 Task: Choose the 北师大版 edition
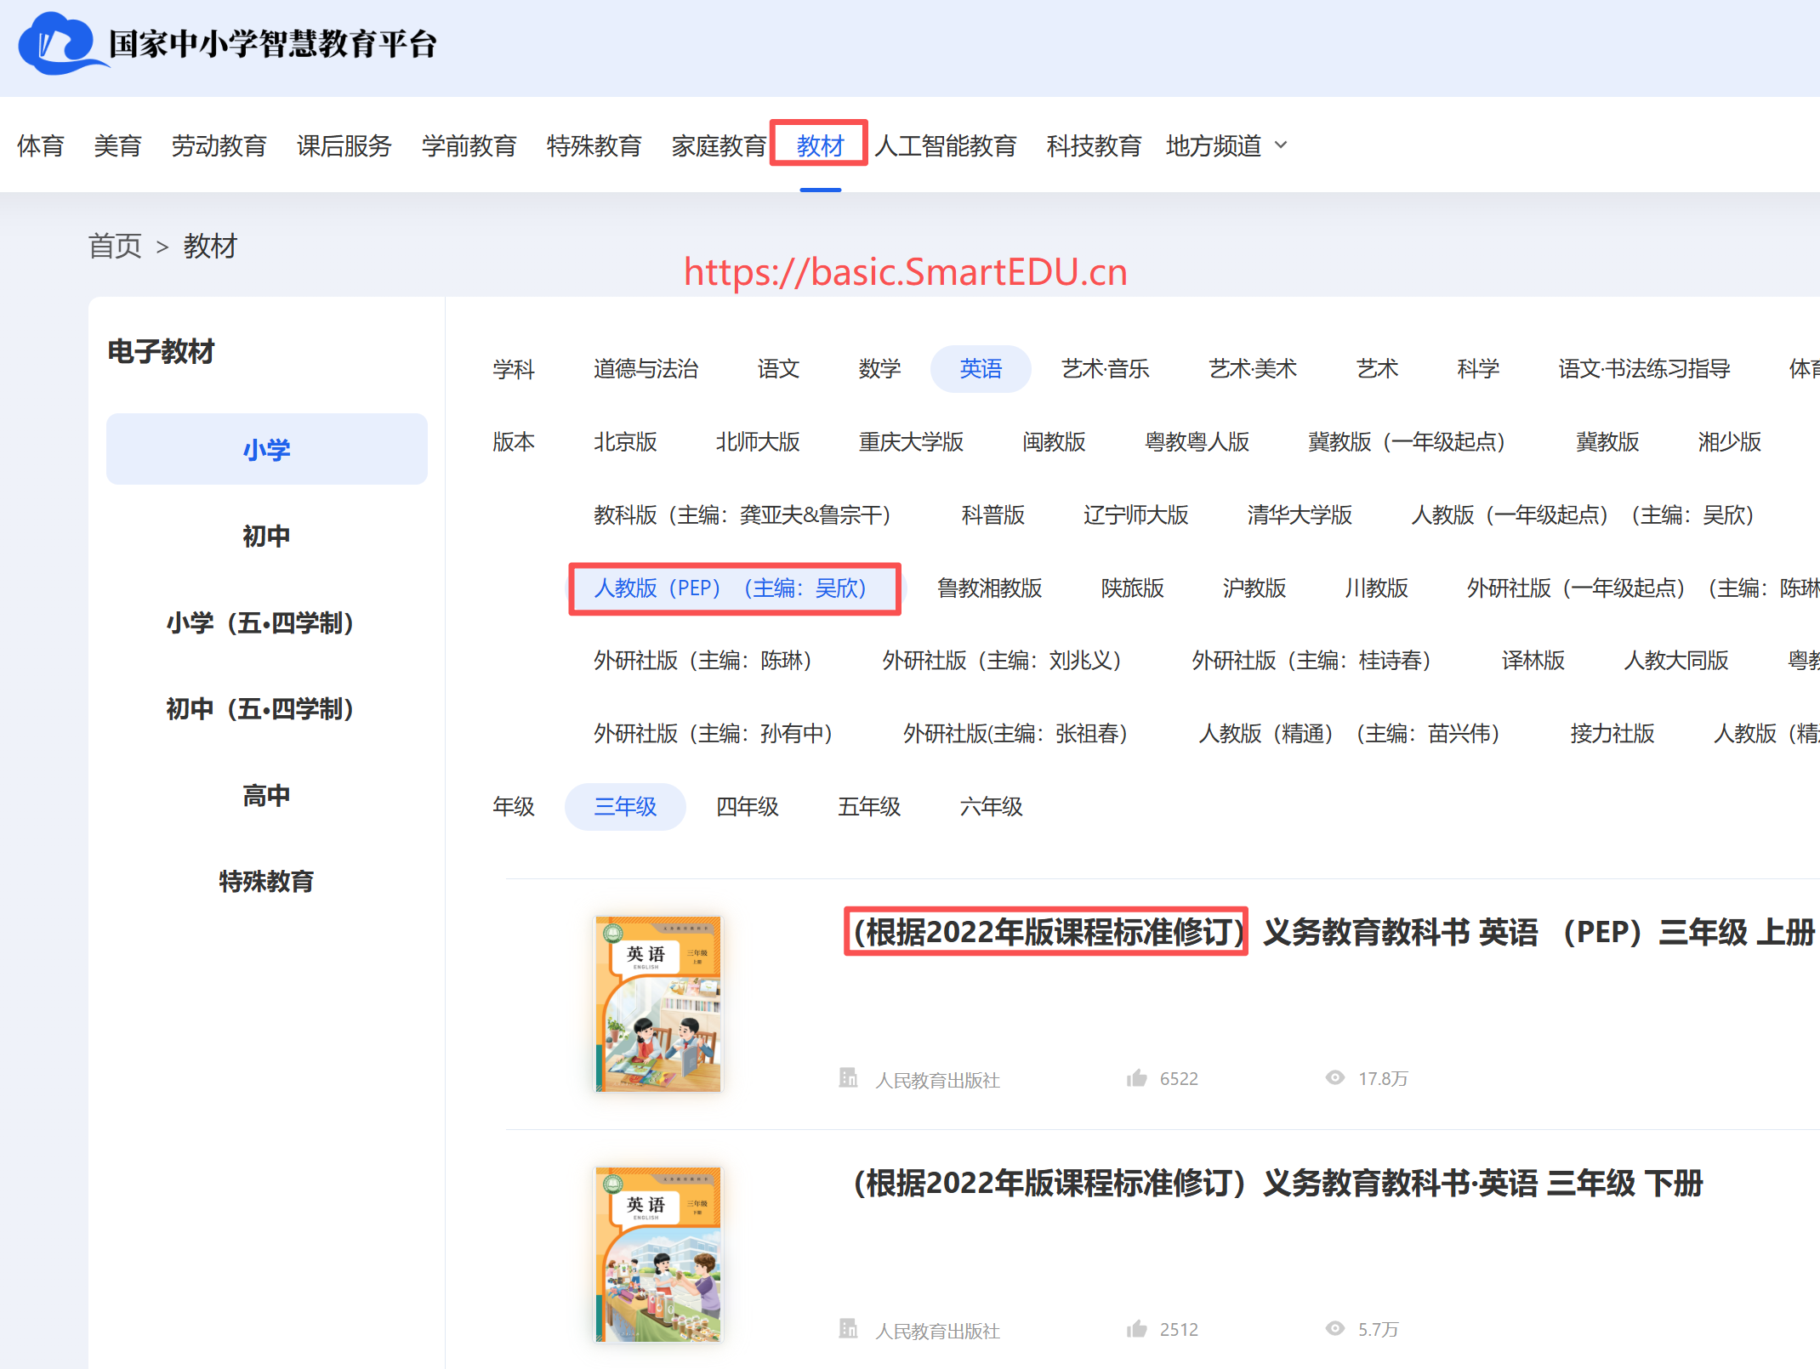(758, 441)
